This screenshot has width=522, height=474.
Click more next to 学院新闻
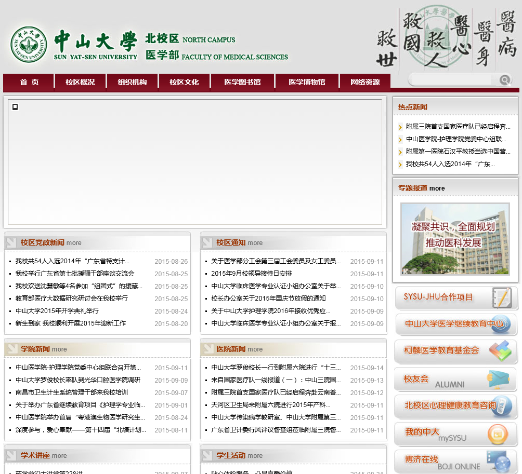click(59, 349)
